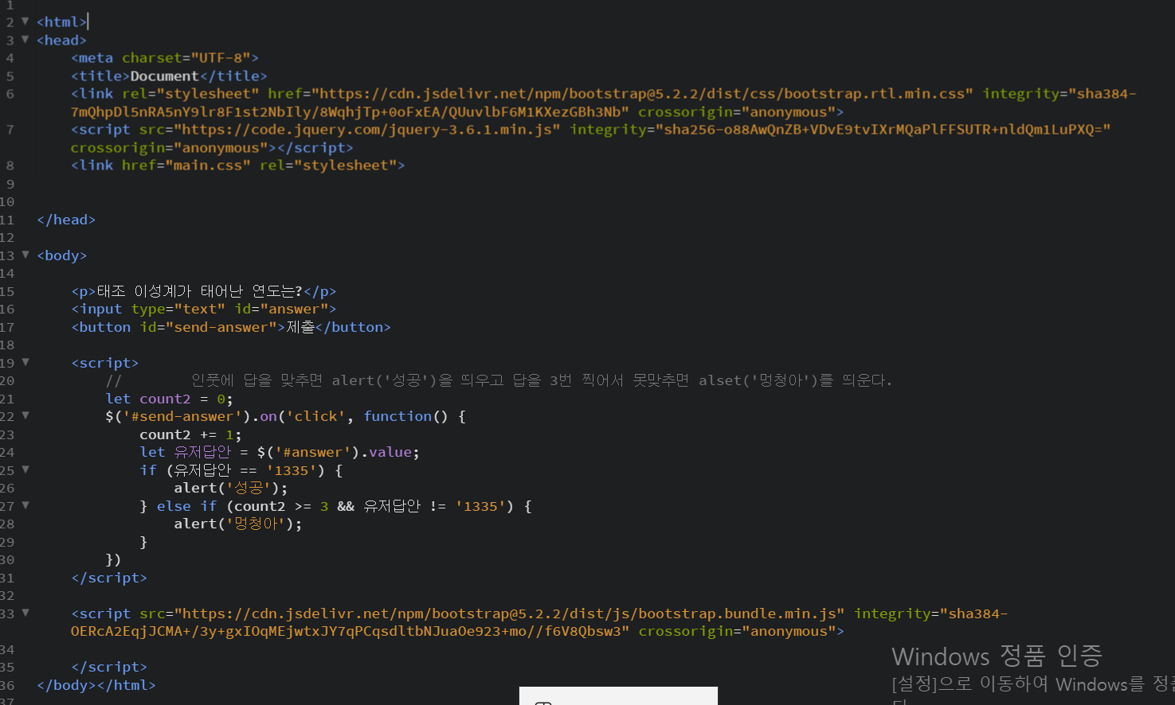Click the meta charset="UTF-8" line
Image resolution: width=1175 pixels, height=705 pixels.
pos(165,58)
